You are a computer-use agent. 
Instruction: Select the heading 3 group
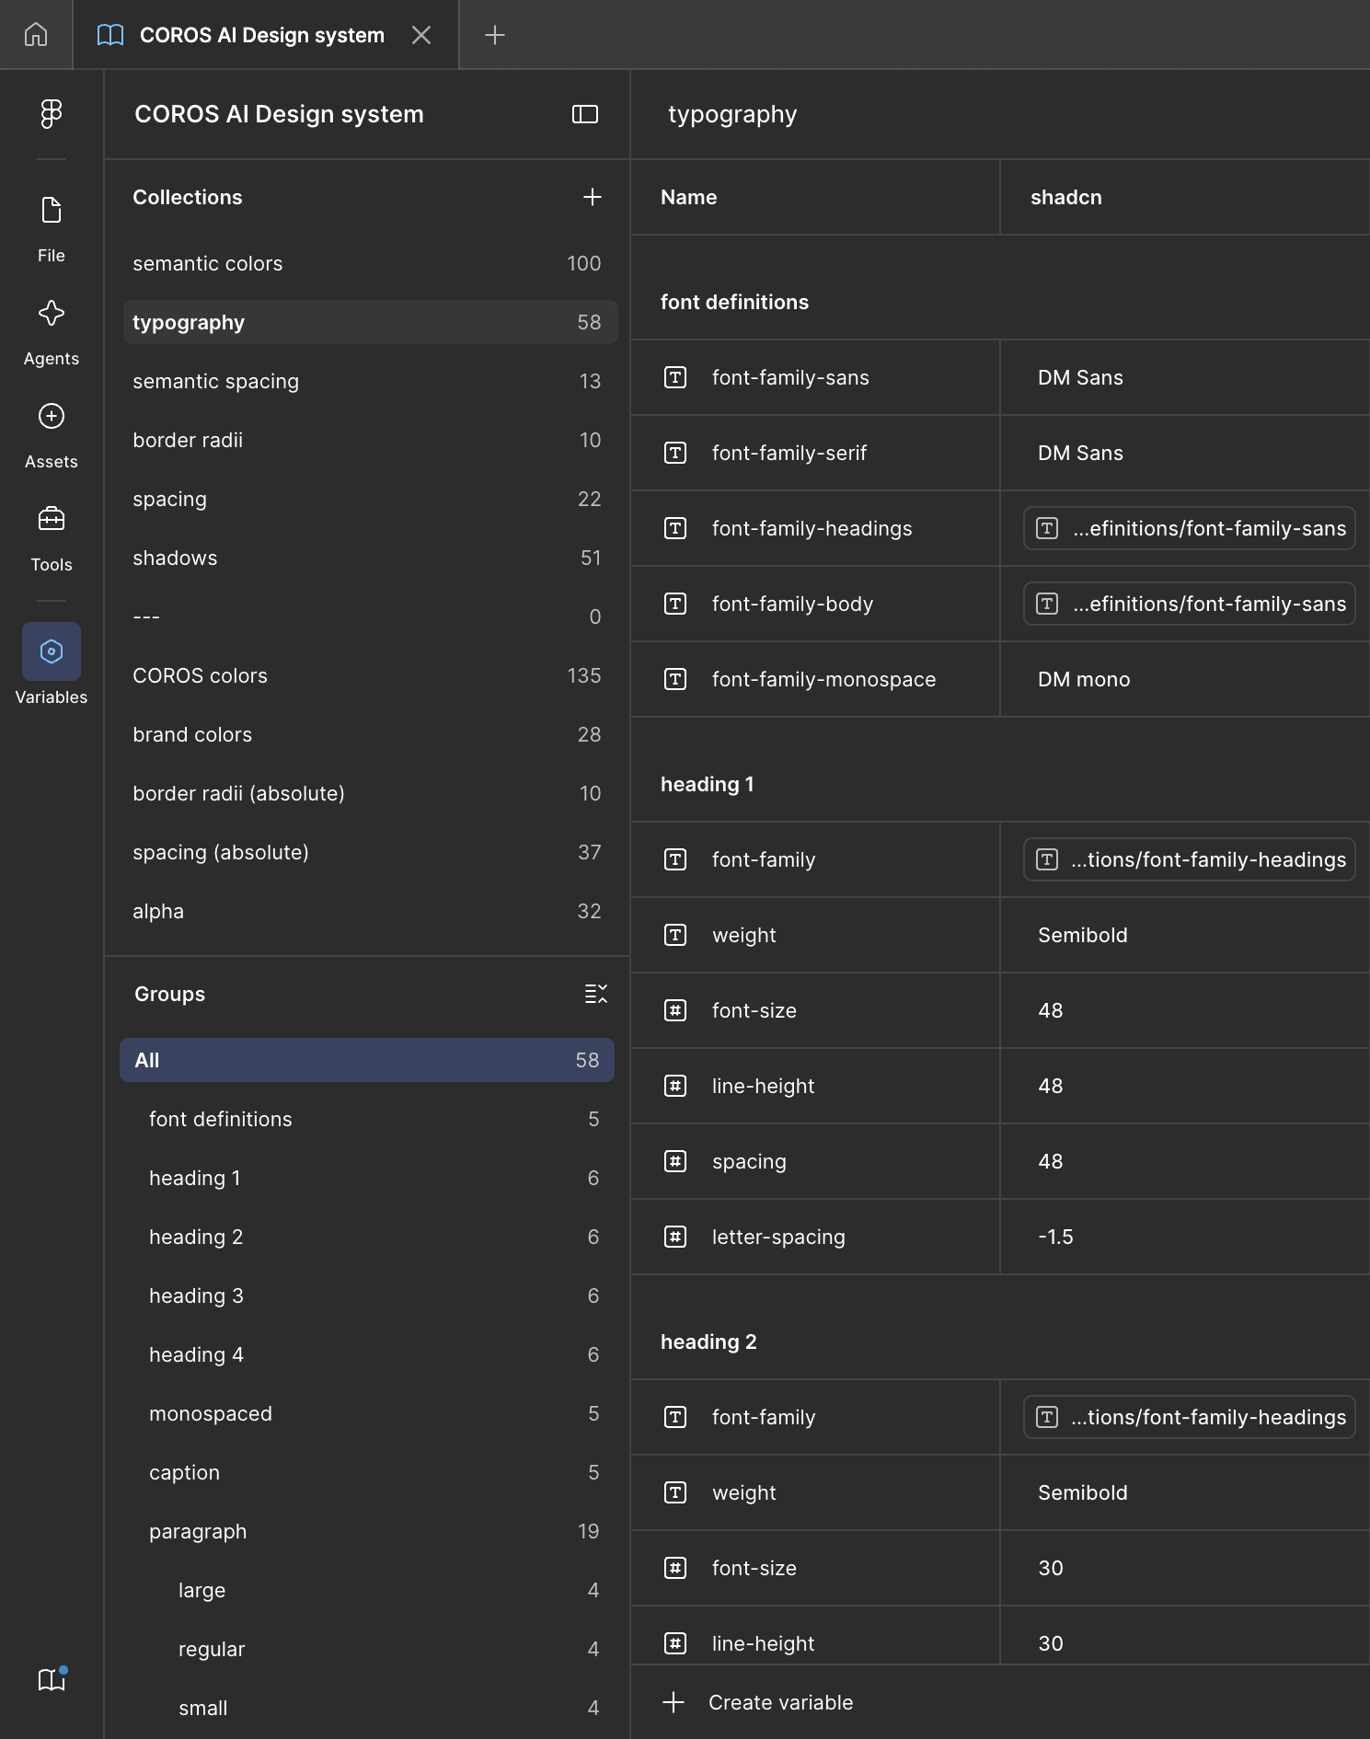[367, 1296]
